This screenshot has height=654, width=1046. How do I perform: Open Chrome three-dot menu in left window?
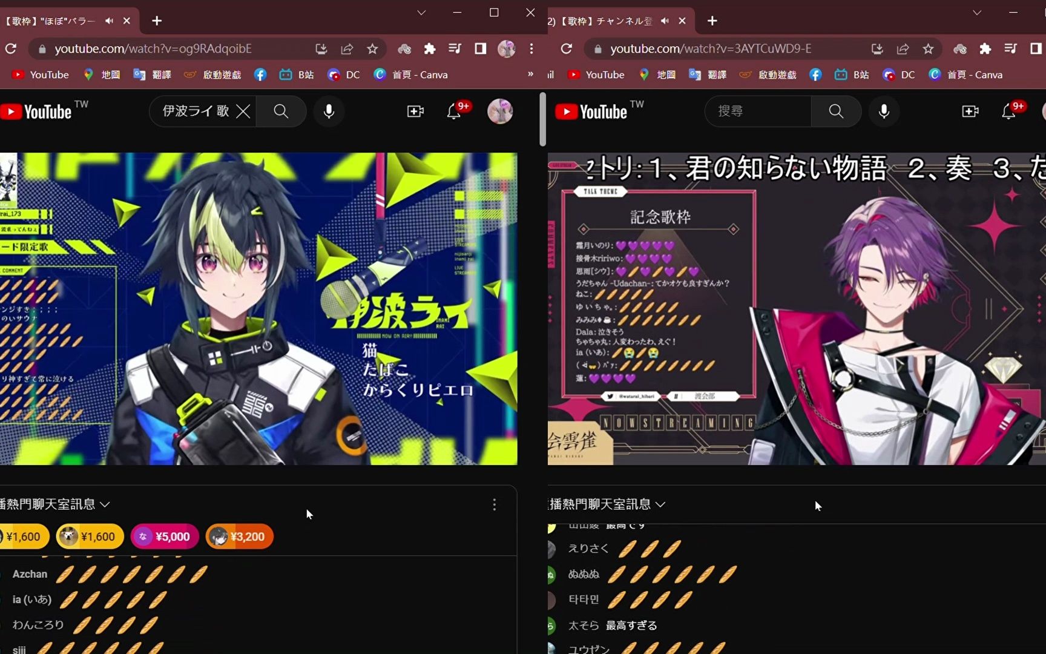pos(531,48)
